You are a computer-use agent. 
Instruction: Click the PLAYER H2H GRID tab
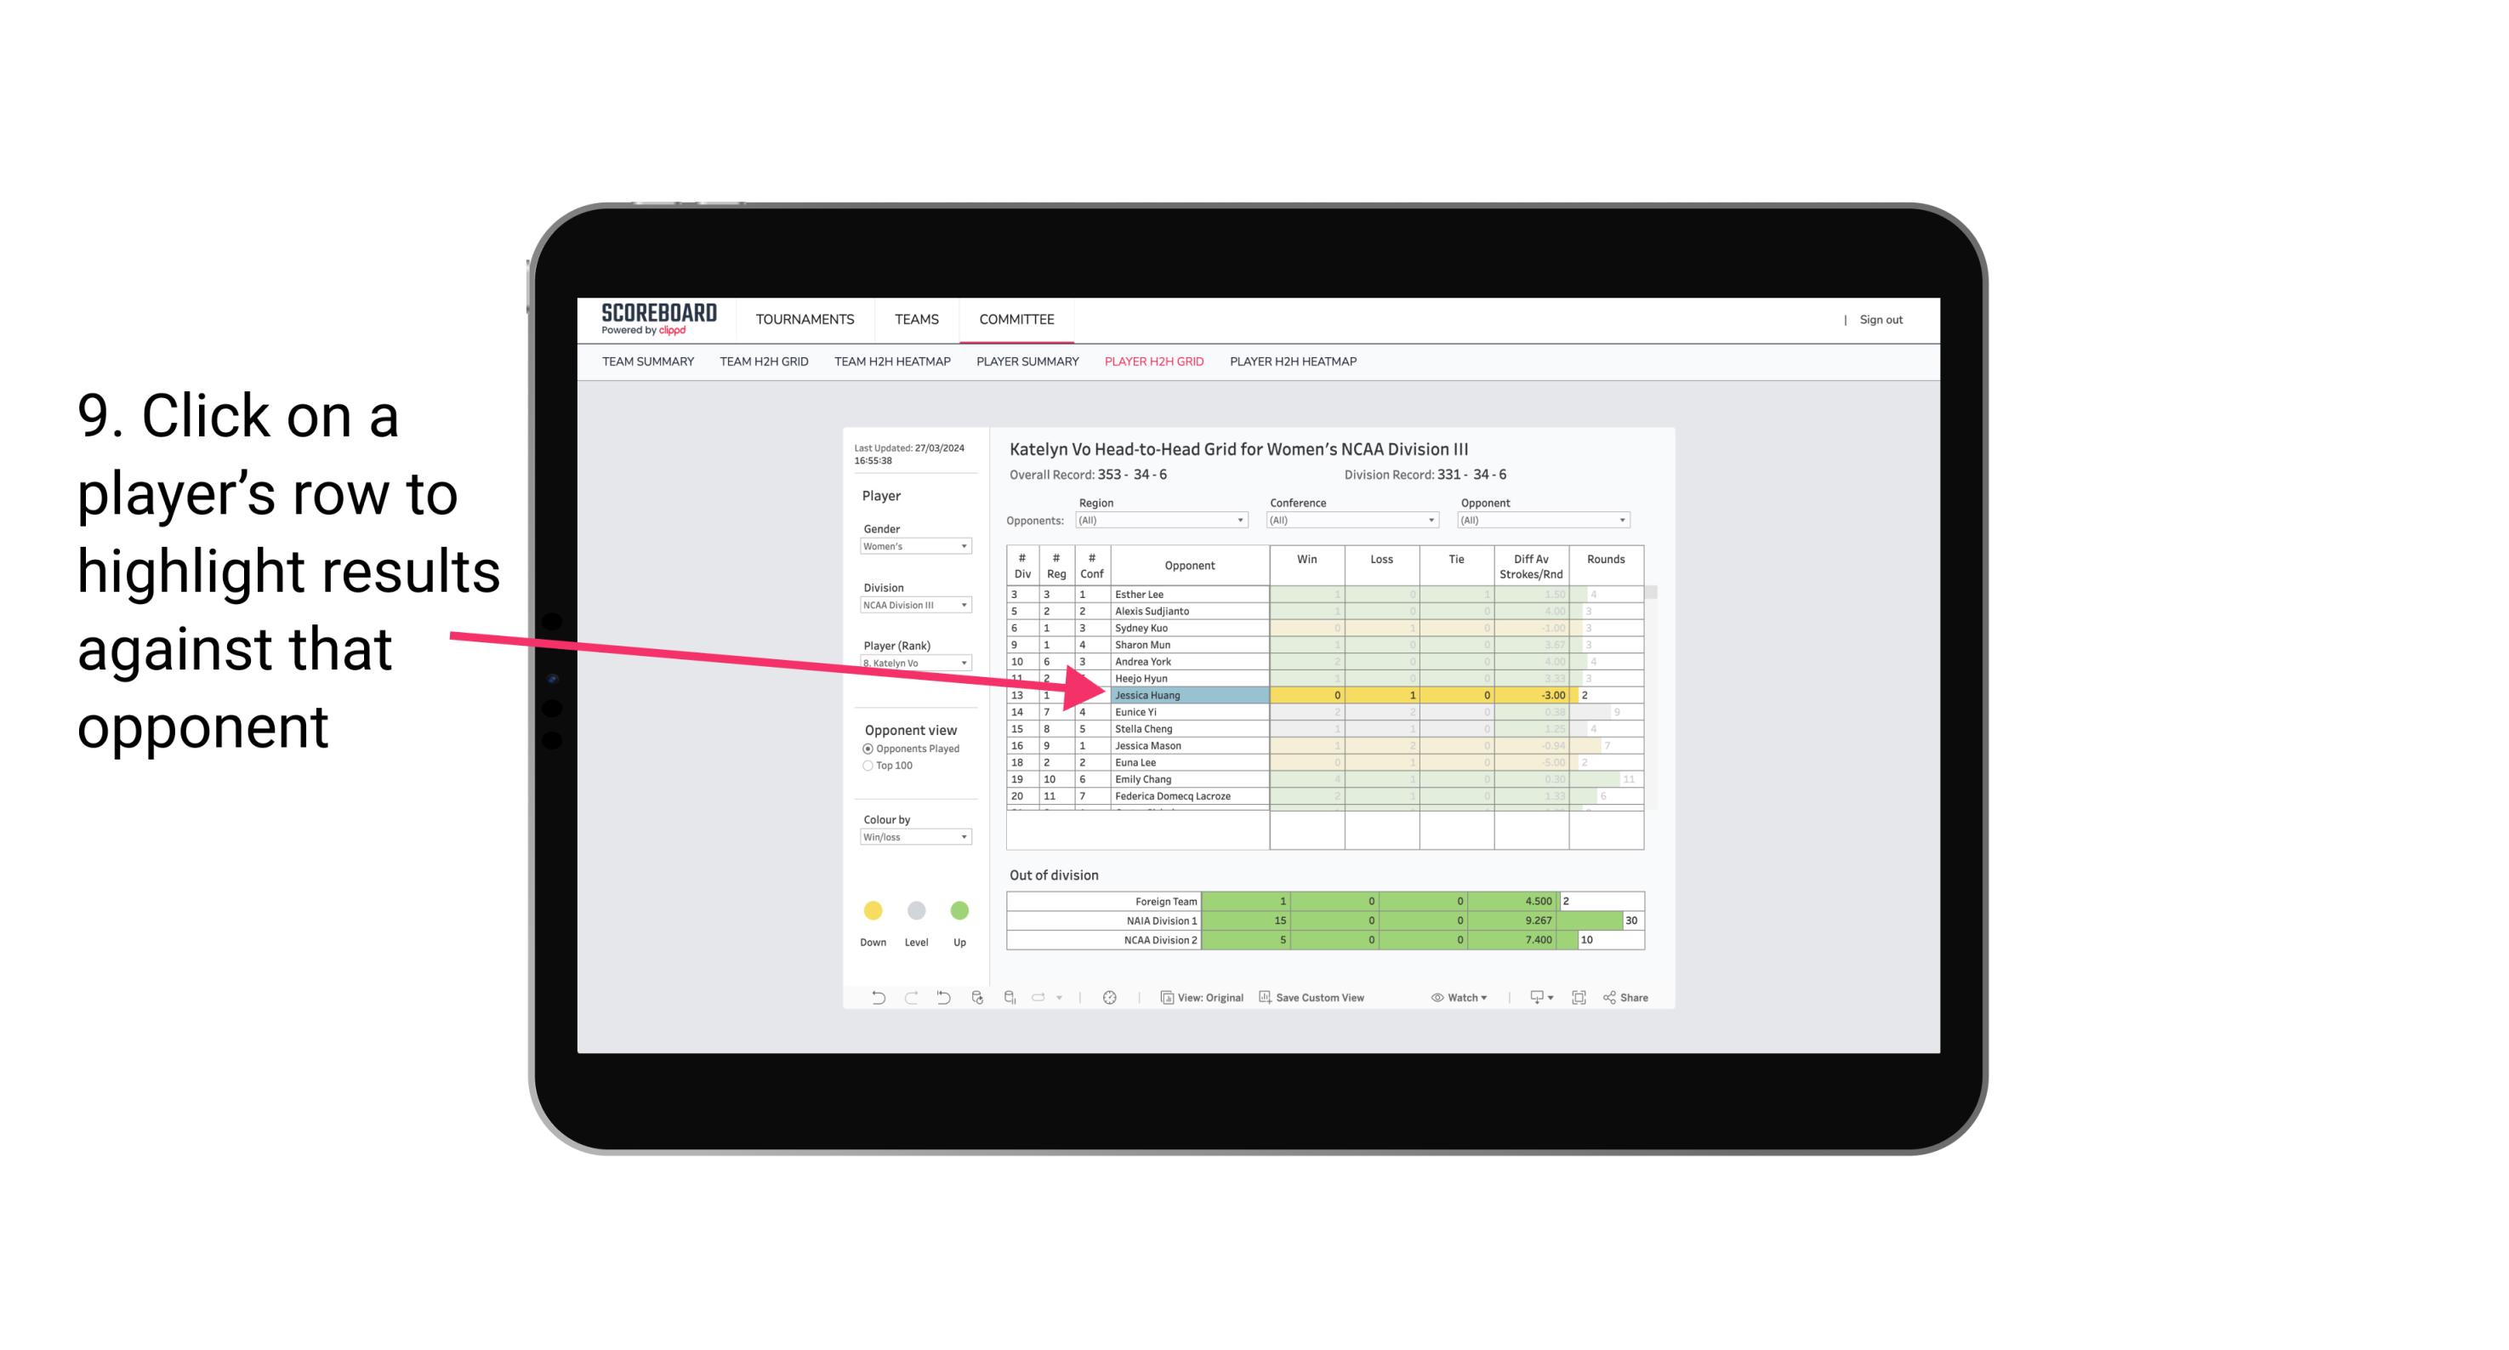click(1155, 361)
